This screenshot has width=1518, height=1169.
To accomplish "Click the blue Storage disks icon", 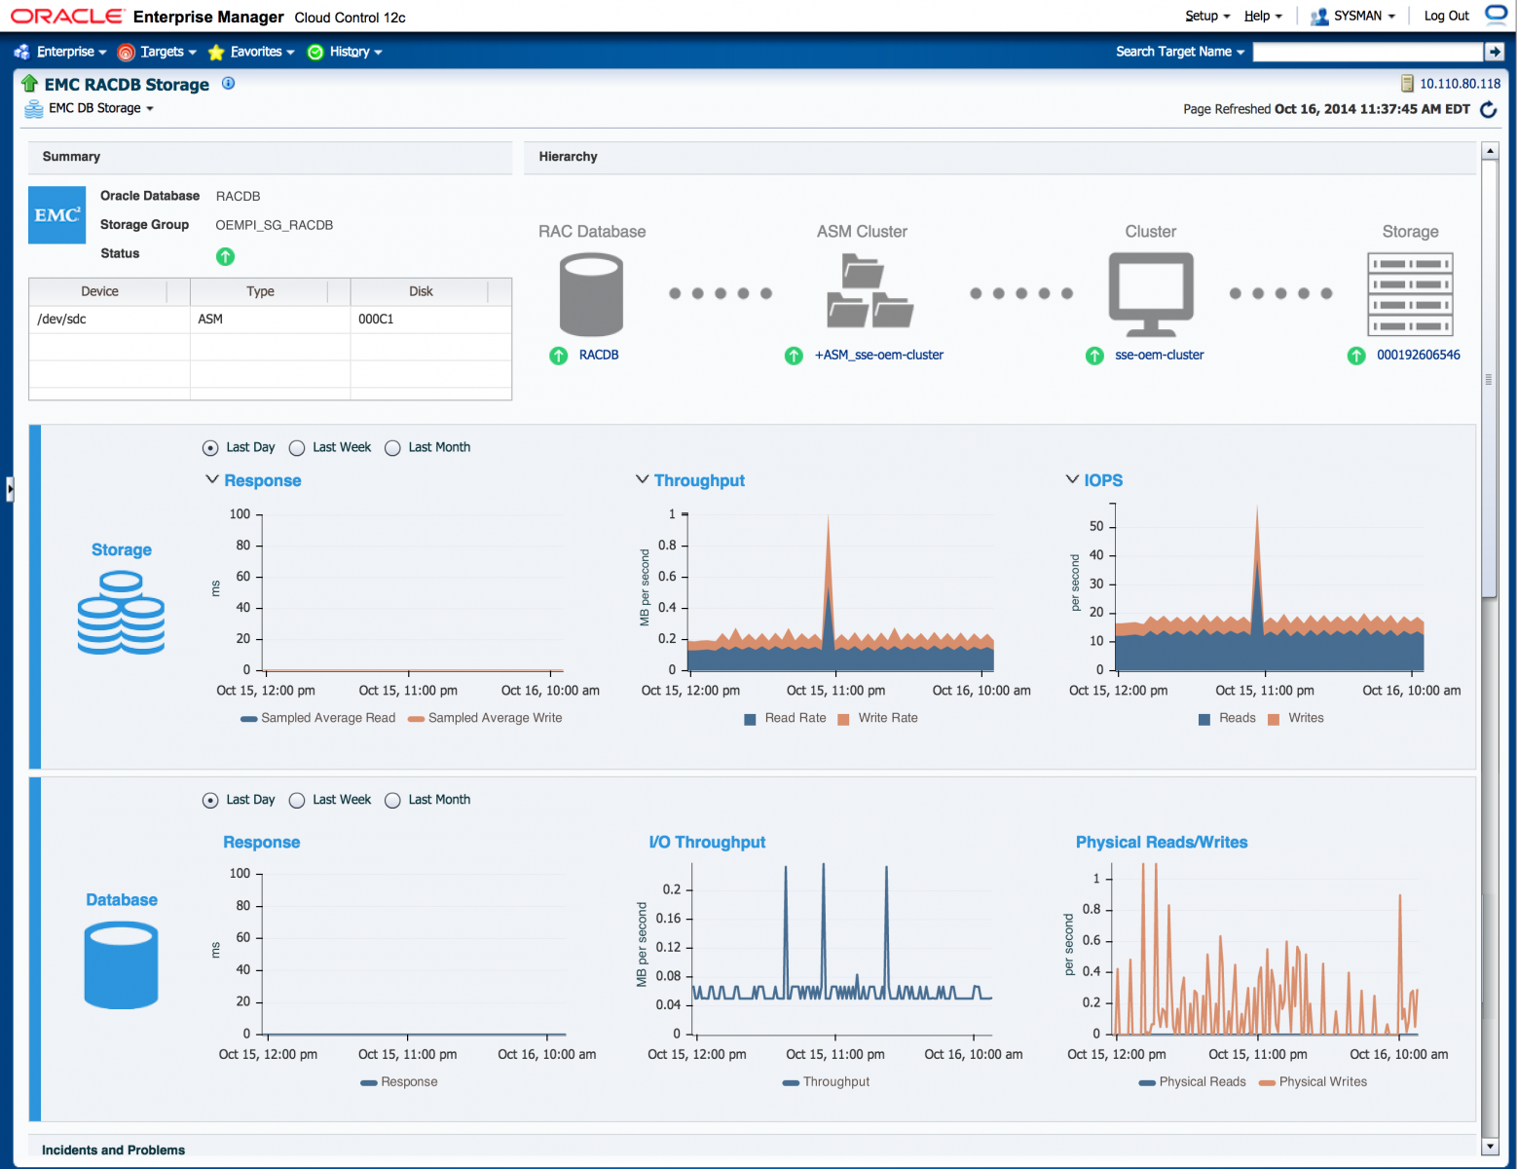I will [x=122, y=613].
